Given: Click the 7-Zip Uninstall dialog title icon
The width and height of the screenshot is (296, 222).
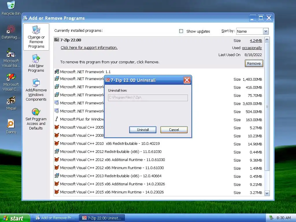Looking at the screenshot, I should click(108, 80).
